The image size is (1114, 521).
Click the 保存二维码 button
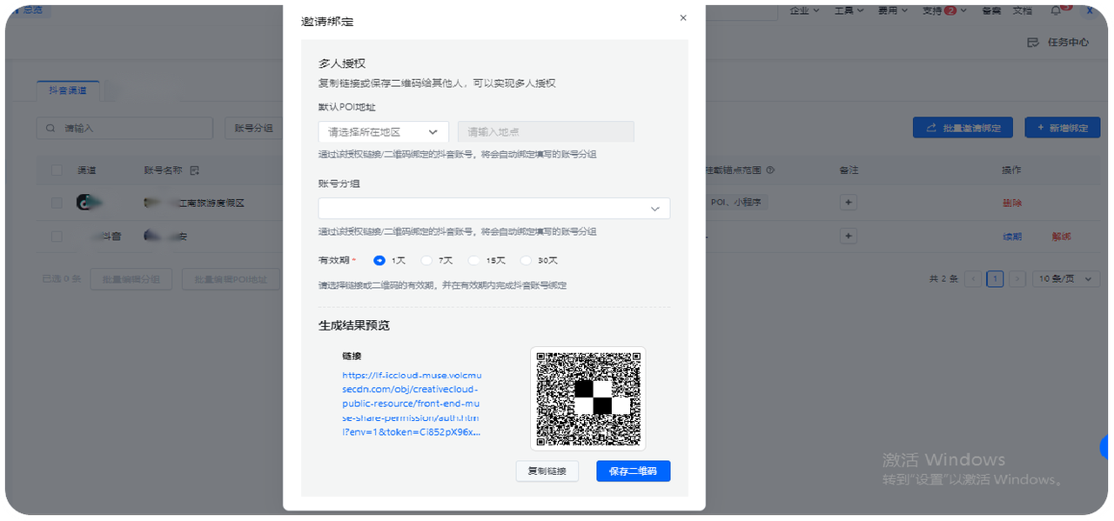[633, 471]
